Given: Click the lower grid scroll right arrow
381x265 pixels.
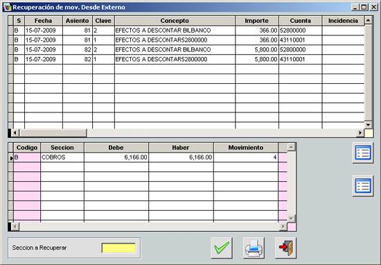Looking at the screenshot, I should click(x=283, y=227).
